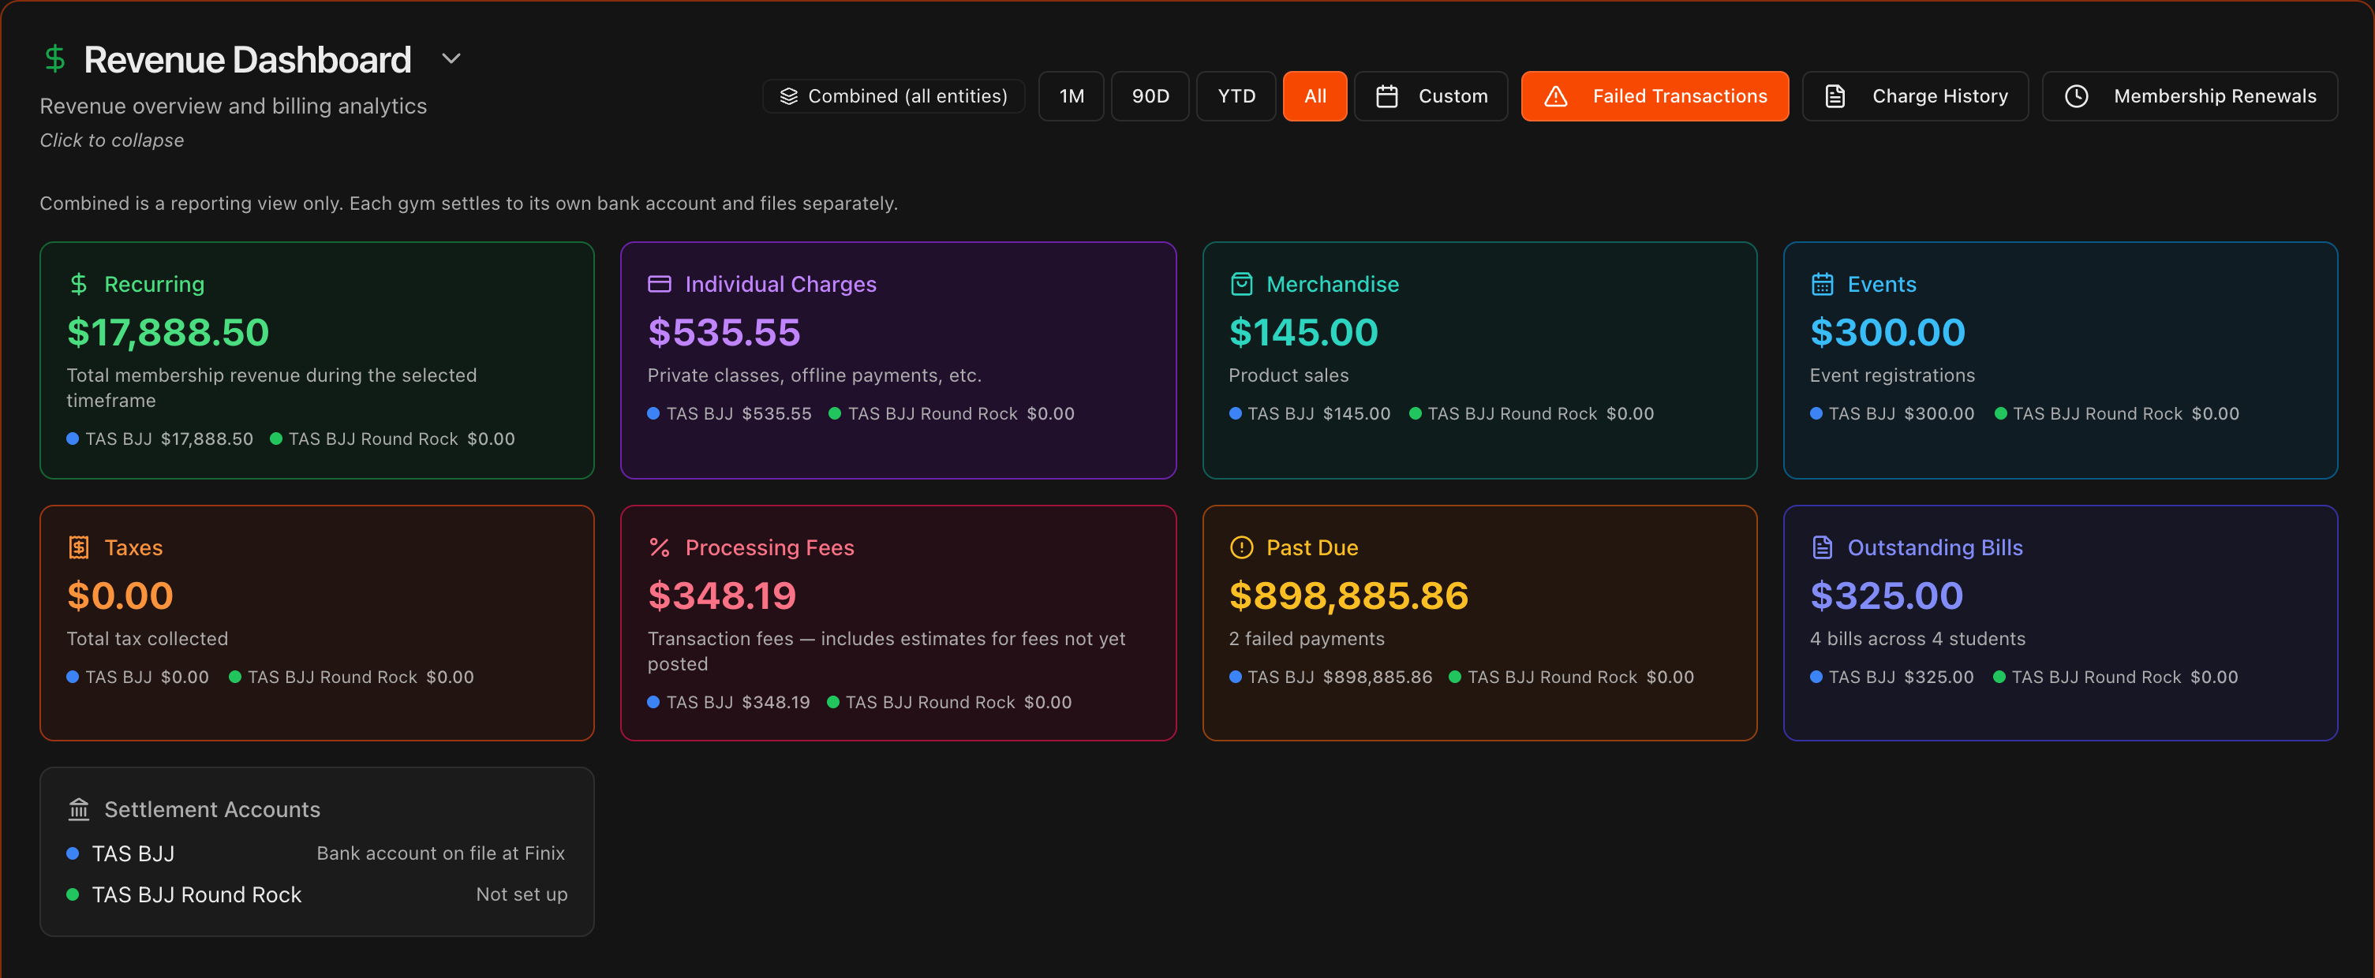The height and width of the screenshot is (978, 2375).
Task: Click the $325.00 Outstanding Bills total
Action: 1887,596
